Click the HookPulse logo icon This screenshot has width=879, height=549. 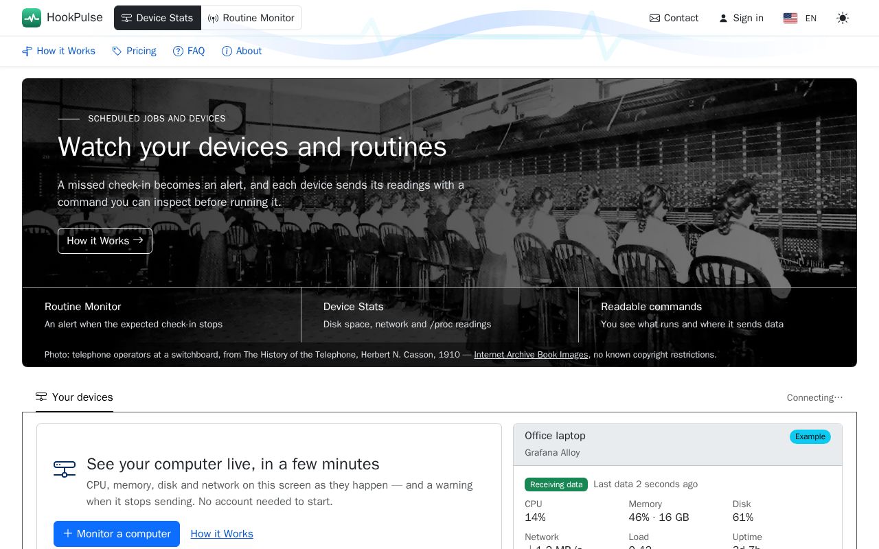[32, 18]
